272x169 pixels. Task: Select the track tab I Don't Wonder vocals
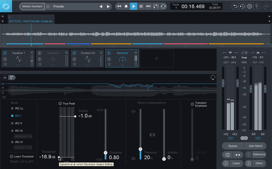tap(31, 19)
